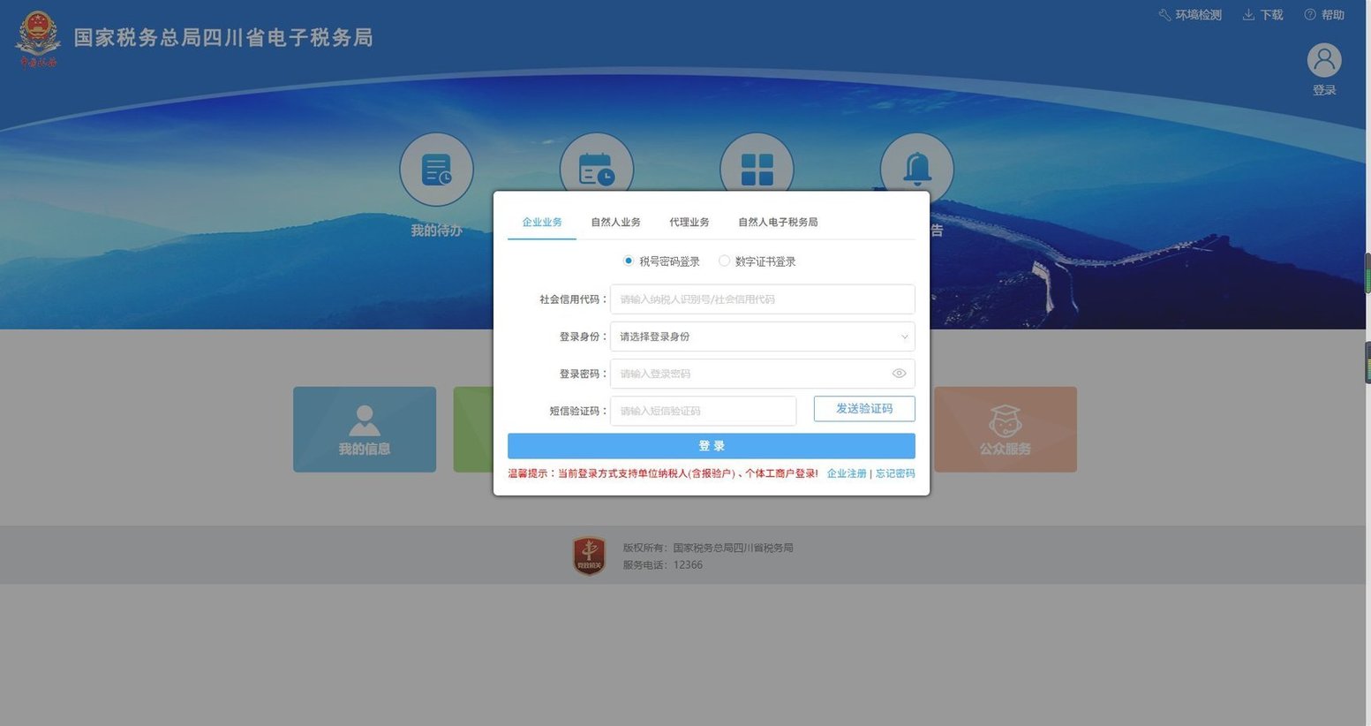The image size is (1371, 726).
Task: Switch to the 代理业务 tab
Action: 689,223
